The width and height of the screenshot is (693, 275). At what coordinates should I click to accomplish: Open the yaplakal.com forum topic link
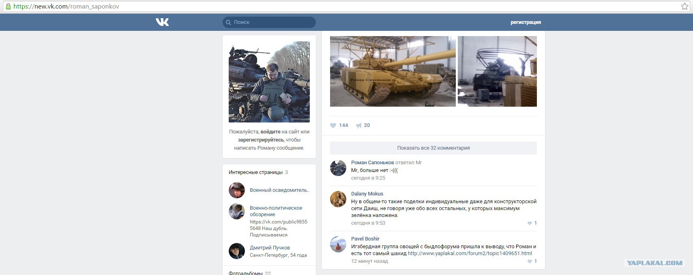(470, 254)
